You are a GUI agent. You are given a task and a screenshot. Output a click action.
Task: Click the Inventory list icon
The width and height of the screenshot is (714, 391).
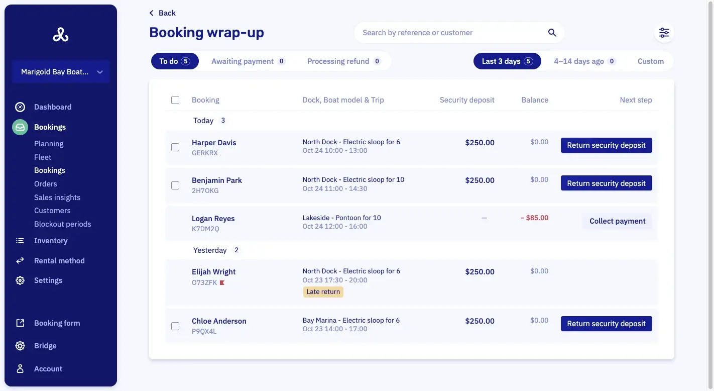pos(20,241)
